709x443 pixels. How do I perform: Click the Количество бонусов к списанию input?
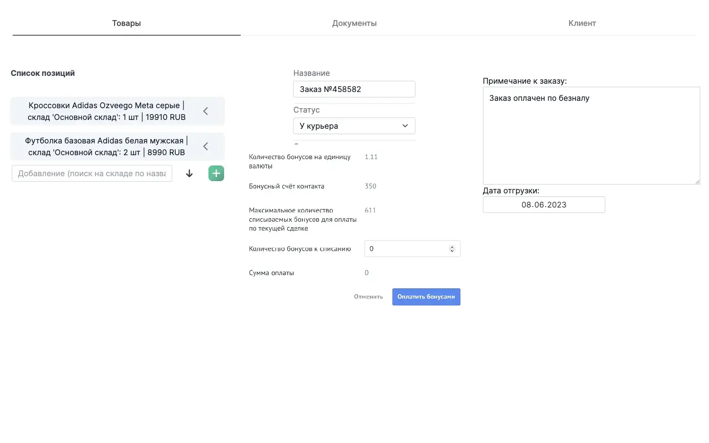(406, 249)
